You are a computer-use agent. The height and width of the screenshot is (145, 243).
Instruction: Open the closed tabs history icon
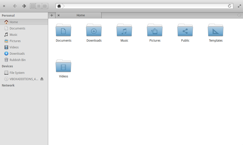239,15
